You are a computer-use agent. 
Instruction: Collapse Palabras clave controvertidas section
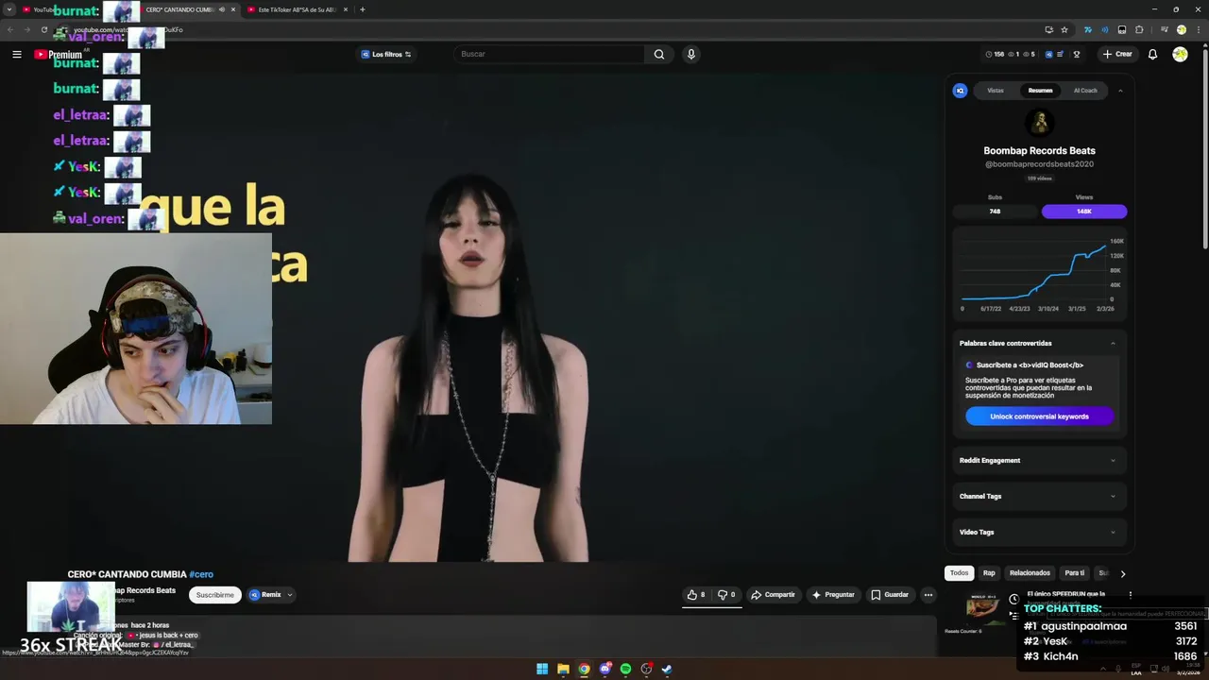point(1113,343)
